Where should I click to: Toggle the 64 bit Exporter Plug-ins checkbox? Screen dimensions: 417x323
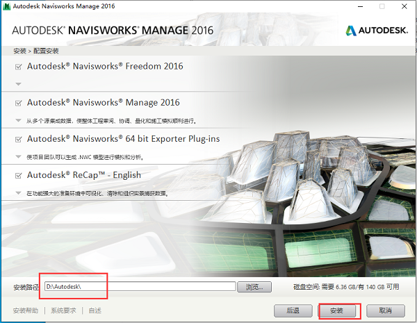[18, 140]
